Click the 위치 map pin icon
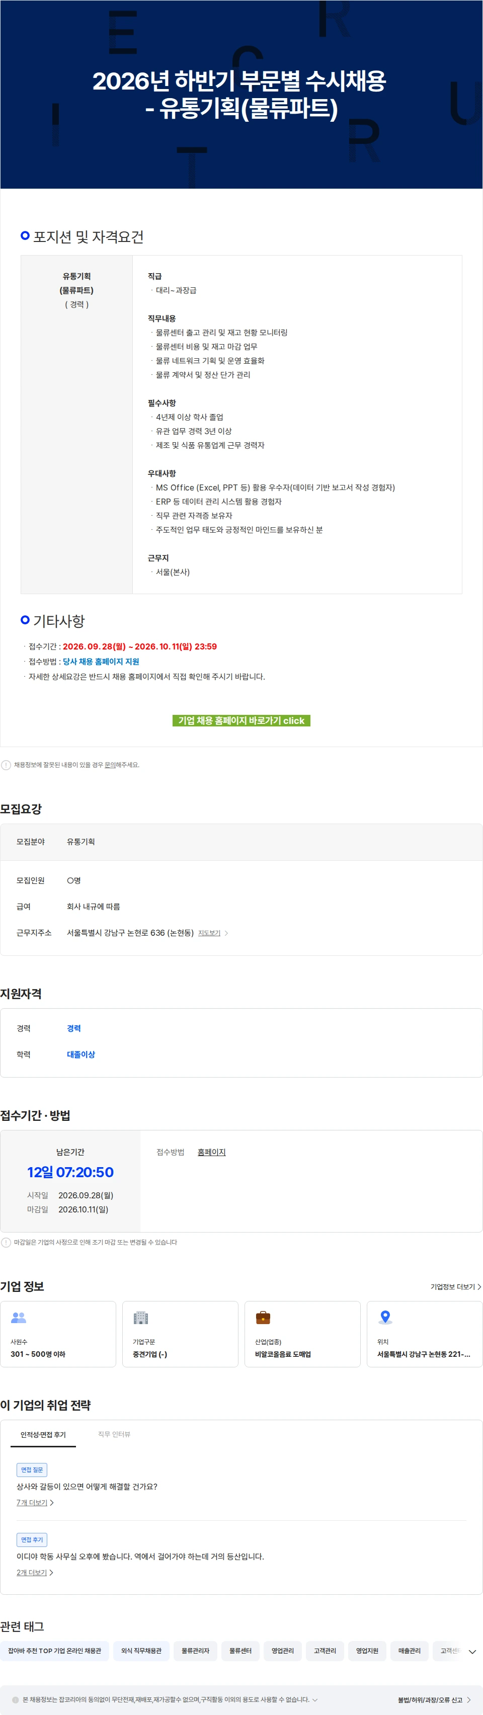 point(385,1317)
